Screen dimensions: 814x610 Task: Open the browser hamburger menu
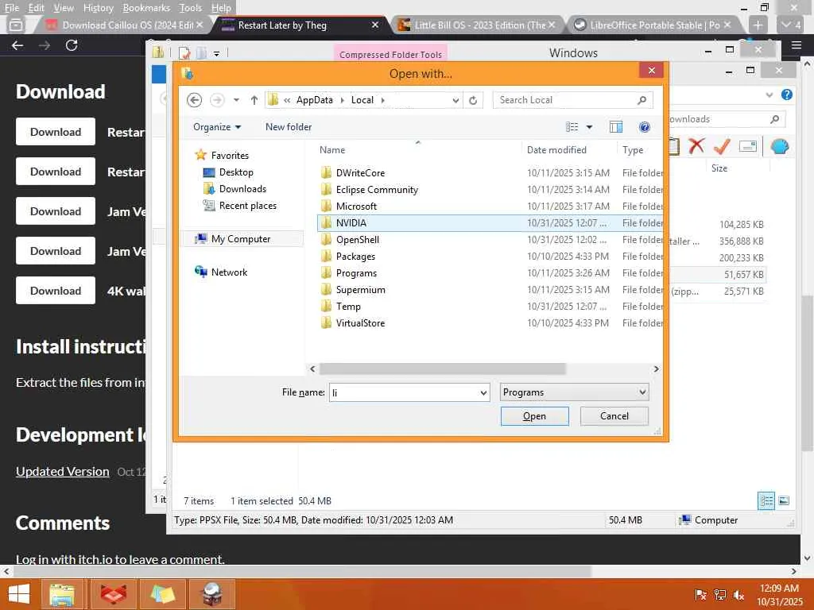797,45
